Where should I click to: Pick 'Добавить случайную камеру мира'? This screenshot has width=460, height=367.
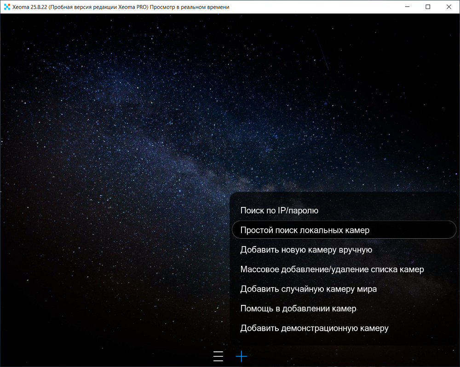click(308, 289)
